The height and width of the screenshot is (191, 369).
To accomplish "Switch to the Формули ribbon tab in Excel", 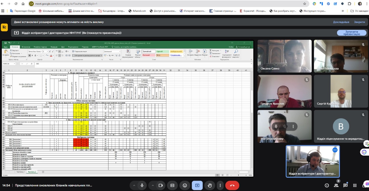I will 54,47.
